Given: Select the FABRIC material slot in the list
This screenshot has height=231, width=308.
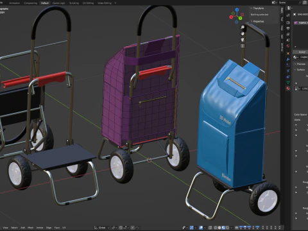Looking at the screenshot, I should tap(301, 22).
